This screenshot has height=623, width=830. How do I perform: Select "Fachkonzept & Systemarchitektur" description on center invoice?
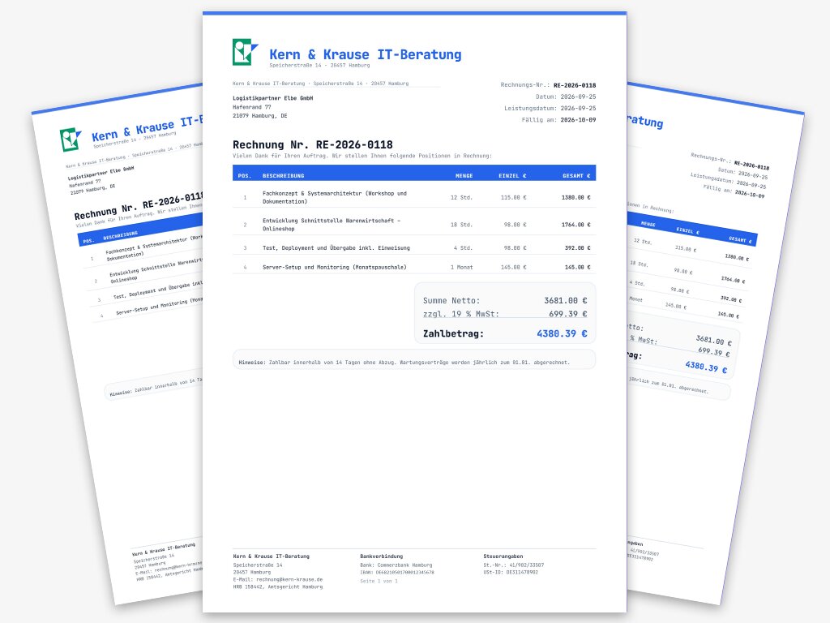click(x=335, y=197)
